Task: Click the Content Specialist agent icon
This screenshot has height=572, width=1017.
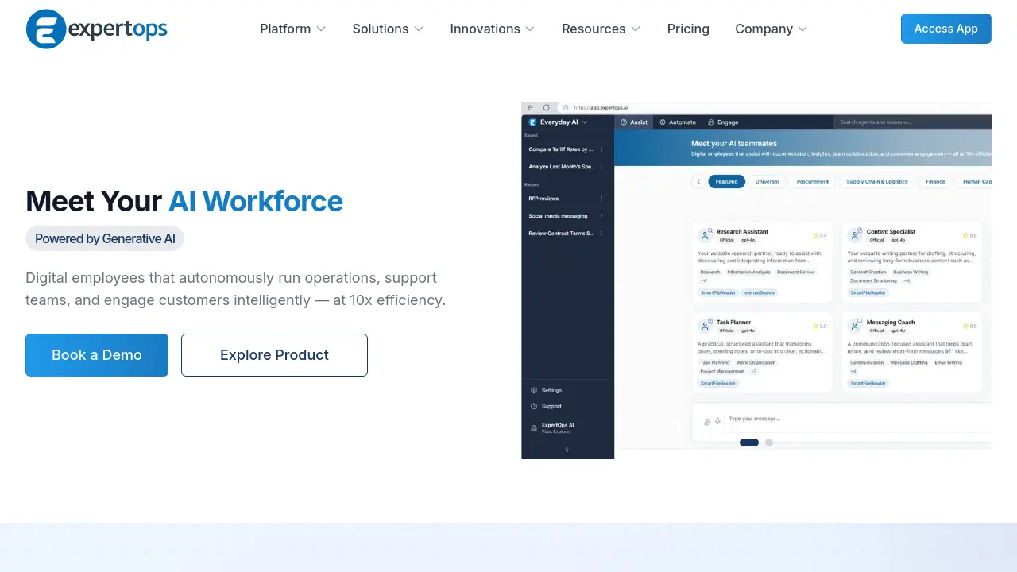Action: tap(855, 235)
